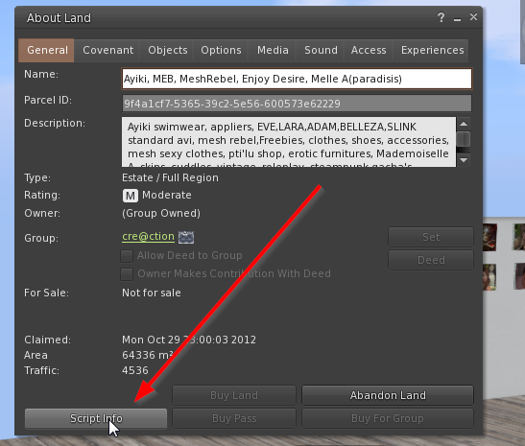
Task: Open the Objects tab
Action: (x=168, y=50)
